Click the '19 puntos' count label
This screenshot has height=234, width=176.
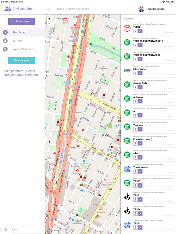(x=127, y=19)
